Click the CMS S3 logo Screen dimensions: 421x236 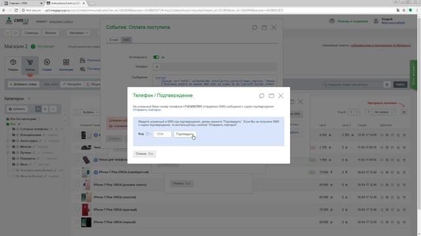pyautogui.click(x=17, y=21)
